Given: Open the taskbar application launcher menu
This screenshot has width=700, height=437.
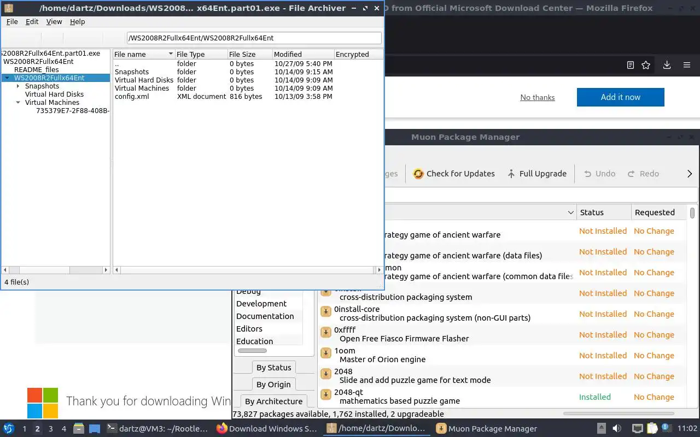Looking at the screenshot, I should point(9,428).
